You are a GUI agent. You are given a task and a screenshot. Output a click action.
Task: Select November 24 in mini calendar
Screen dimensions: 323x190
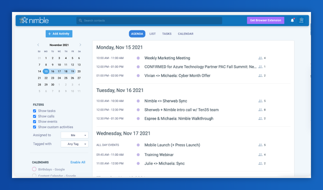(x=59, y=78)
